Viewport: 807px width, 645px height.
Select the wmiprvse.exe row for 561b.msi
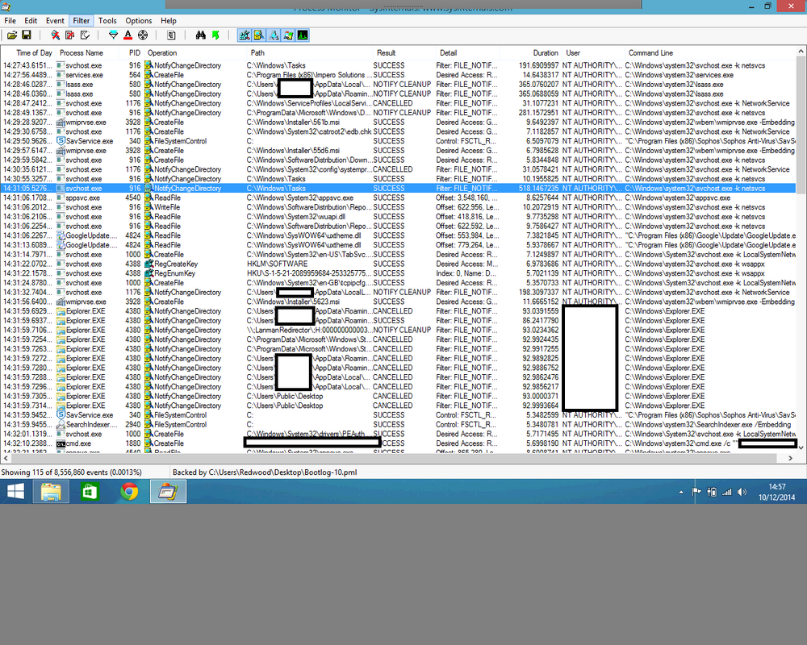pyautogui.click(x=399, y=123)
